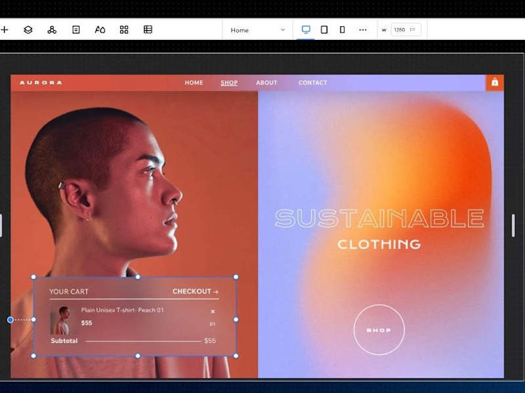Click the circular SHOP button
The image size is (525, 393).
click(379, 330)
